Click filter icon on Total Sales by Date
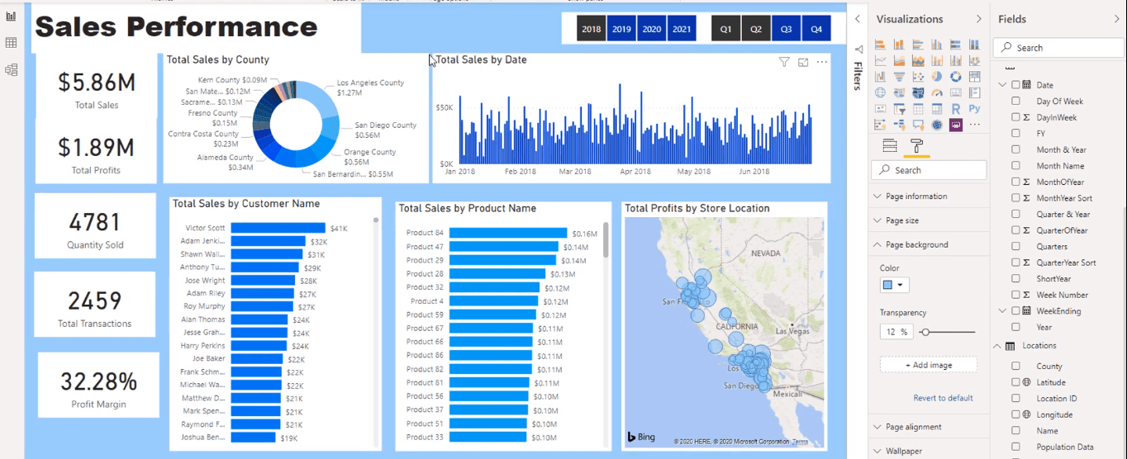1127x459 pixels. tap(784, 62)
